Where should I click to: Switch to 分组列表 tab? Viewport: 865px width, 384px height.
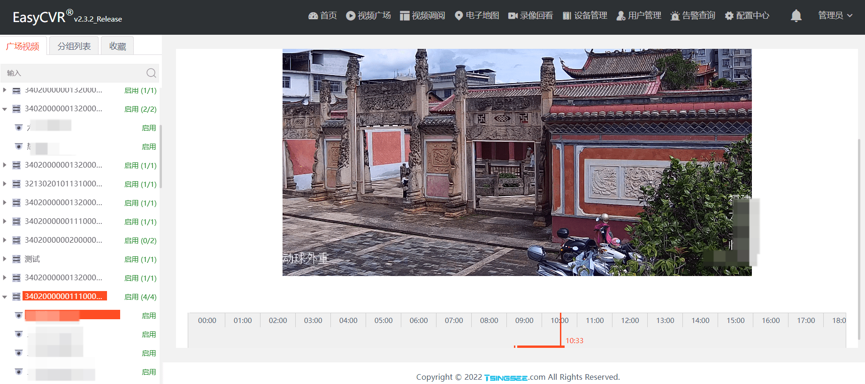pyautogui.click(x=74, y=46)
